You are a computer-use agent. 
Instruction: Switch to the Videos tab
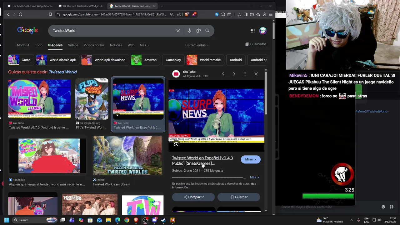pyautogui.click(x=73, y=45)
